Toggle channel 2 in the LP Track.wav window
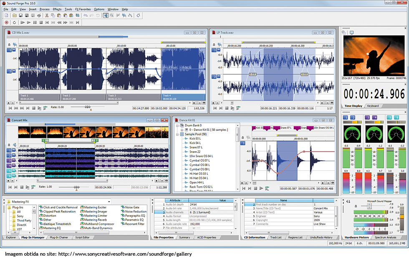 point(214,77)
